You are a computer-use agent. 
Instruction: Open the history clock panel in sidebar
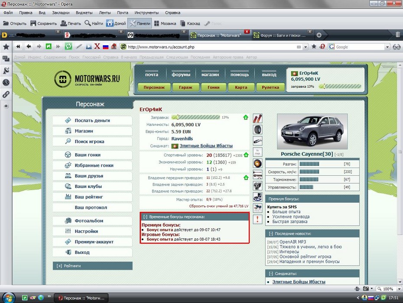(6, 82)
